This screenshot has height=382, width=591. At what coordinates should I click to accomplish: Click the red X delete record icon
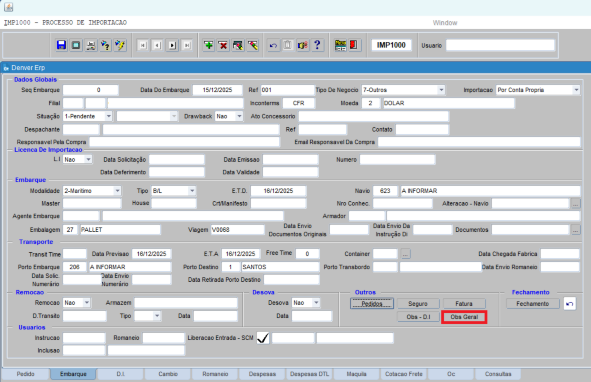[223, 45]
